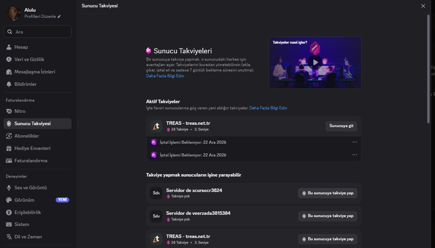Click the pencil icon beside Profilleri Düzenle
Image resolution: width=435 pixels, height=248 pixels.
point(59,17)
